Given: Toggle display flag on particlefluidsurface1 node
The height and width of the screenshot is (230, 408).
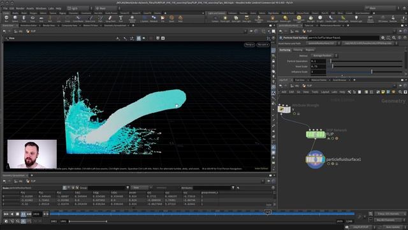Looking at the screenshot, I should click(x=323, y=159).
